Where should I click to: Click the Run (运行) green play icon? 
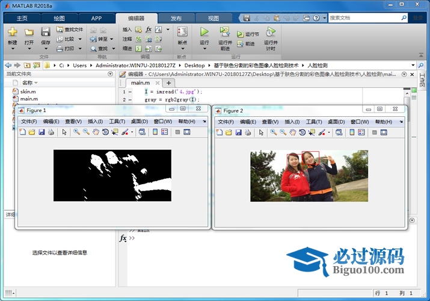[x=204, y=32]
